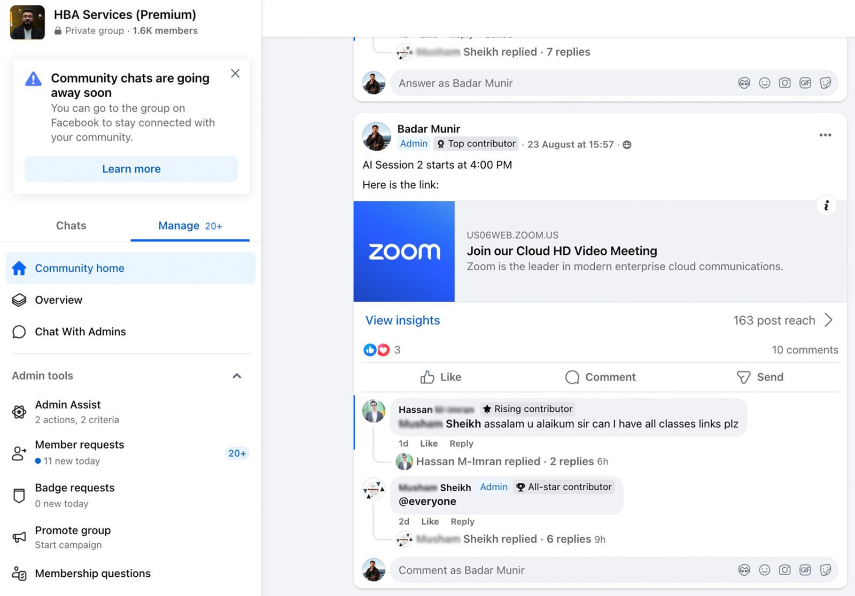This screenshot has width=855, height=596.
Task: Like the AI Session 2 post
Action: tap(441, 377)
